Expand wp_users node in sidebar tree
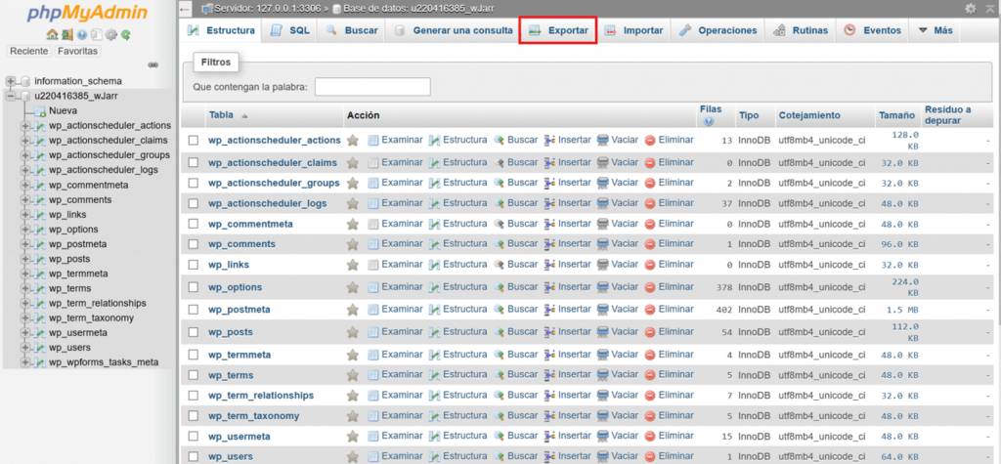 click(x=25, y=348)
